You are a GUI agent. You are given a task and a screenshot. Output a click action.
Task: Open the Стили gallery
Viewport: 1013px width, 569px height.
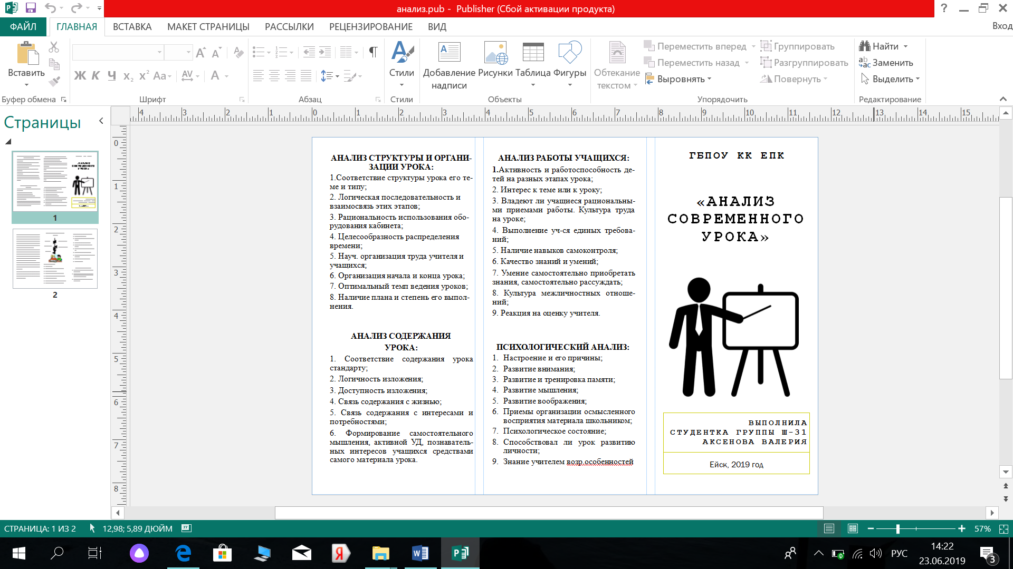[x=402, y=64]
